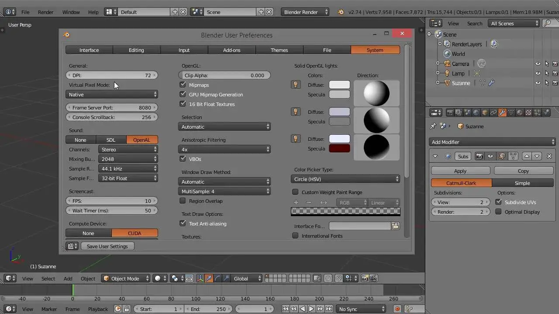
Task: Toggle Text Anti-aliasing checkbox
Action: pyautogui.click(x=183, y=223)
